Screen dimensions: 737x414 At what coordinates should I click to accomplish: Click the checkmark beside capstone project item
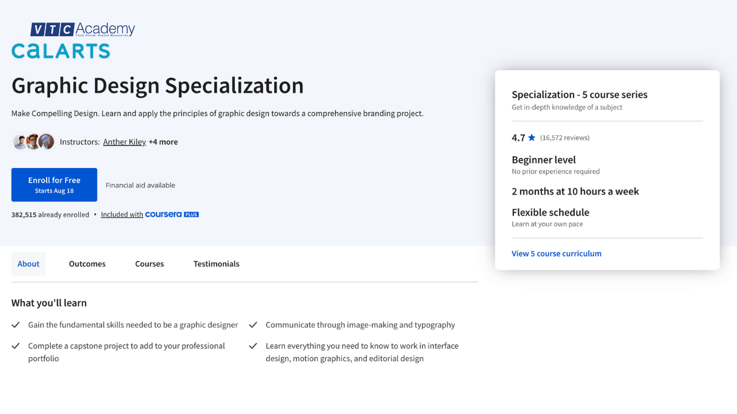[x=16, y=346]
